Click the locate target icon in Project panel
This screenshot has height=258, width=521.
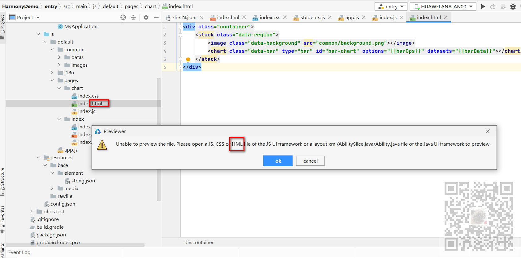(x=123, y=17)
